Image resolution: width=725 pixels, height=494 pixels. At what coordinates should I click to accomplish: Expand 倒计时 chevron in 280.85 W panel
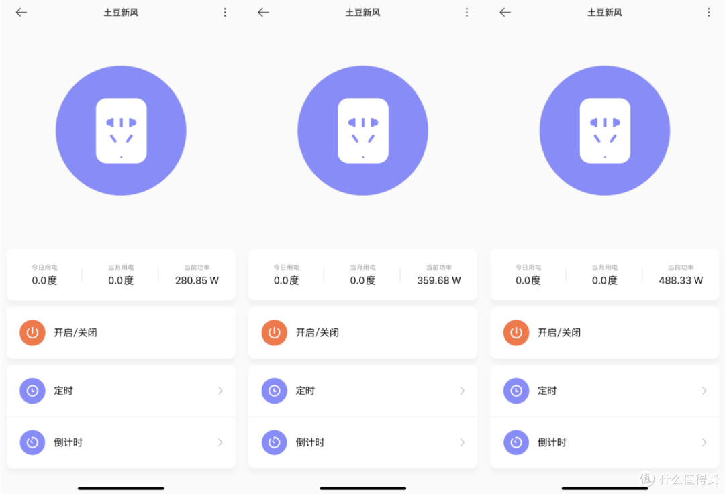221,443
